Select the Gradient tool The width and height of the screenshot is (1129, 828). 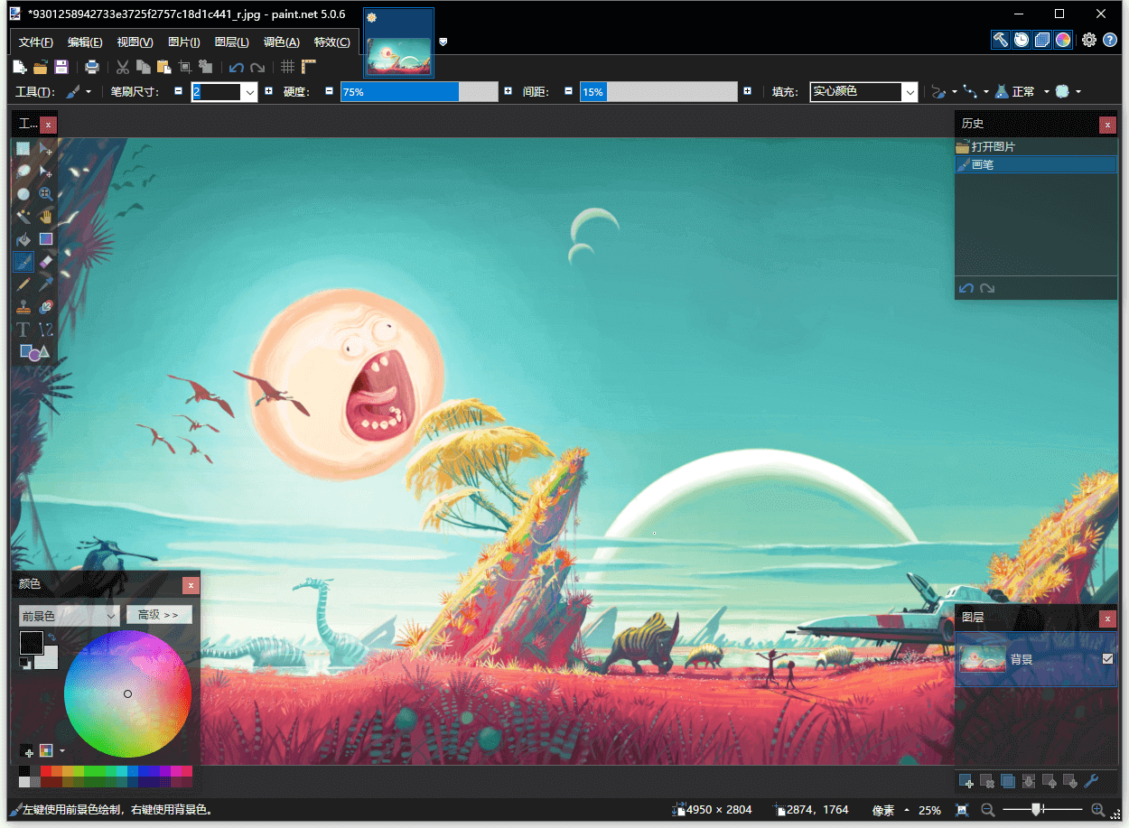(46, 239)
